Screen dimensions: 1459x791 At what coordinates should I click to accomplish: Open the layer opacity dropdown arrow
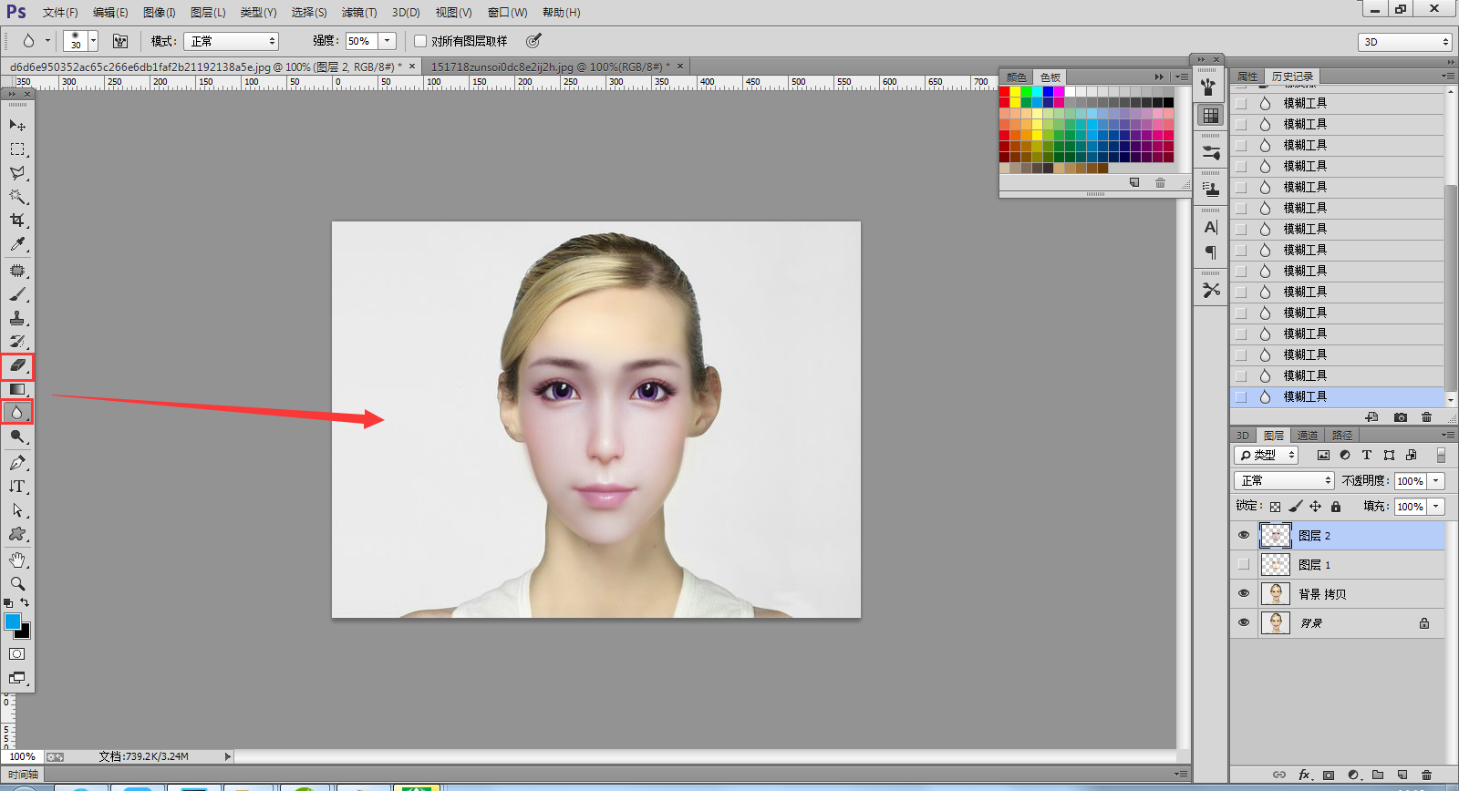(x=1436, y=481)
